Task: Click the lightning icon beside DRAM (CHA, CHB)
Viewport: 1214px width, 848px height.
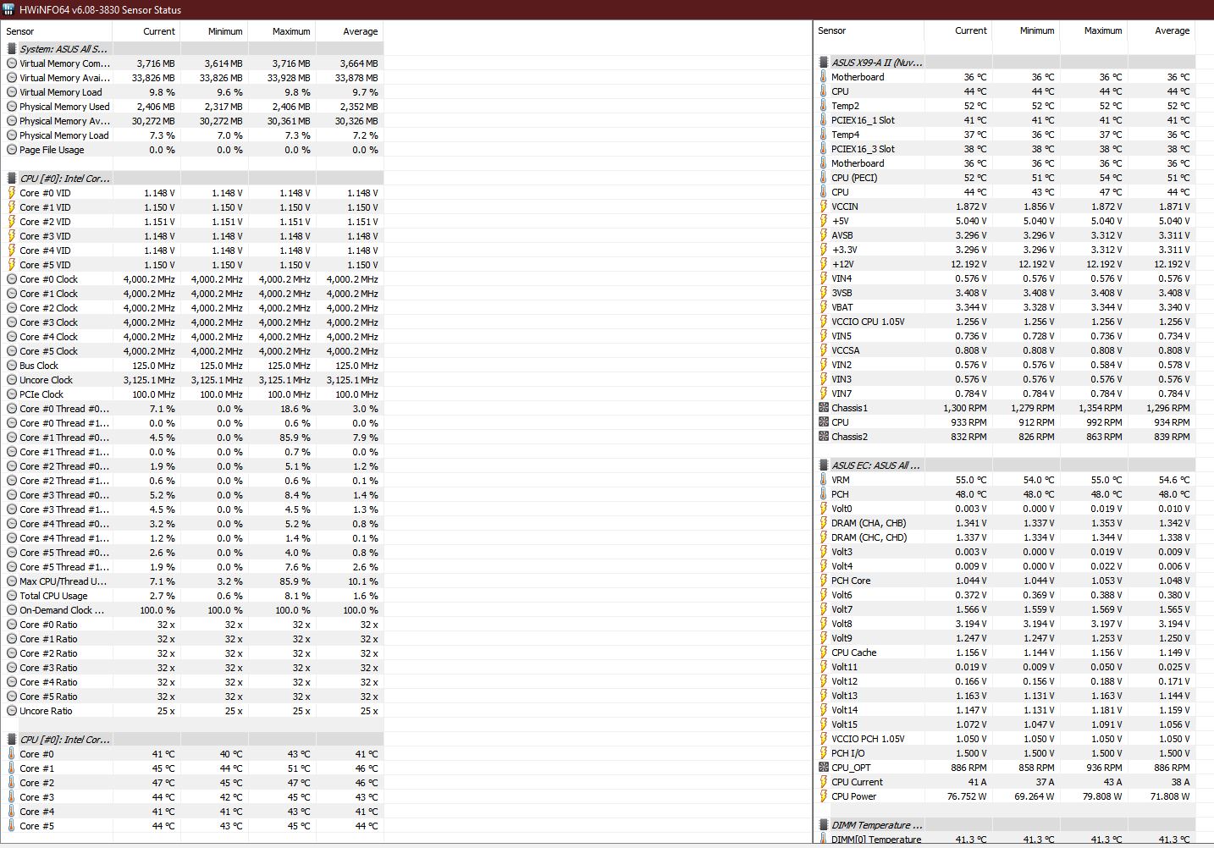Action: click(x=824, y=523)
